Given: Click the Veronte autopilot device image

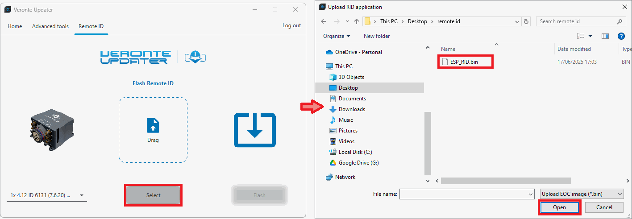Looking at the screenshot, I should click(52, 129).
